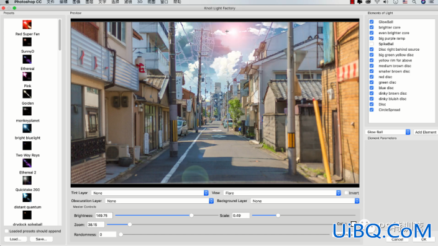Viewport: 438px width, 246px height.
Task: Open the 窗口 menu
Action: pyautogui.click(x=164, y=2)
